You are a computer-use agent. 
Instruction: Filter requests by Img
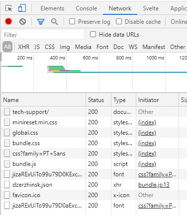click(65, 47)
